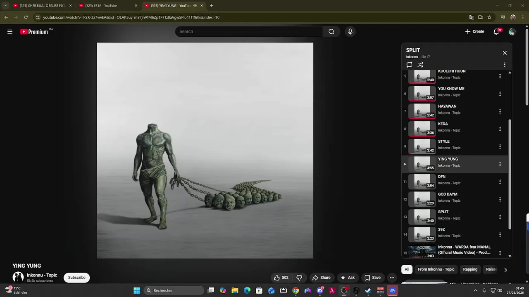Select DFN title in playlist
The image size is (529, 297).
coord(441,177)
